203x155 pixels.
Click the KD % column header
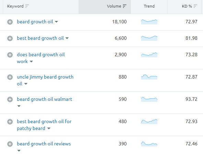pos(184,7)
